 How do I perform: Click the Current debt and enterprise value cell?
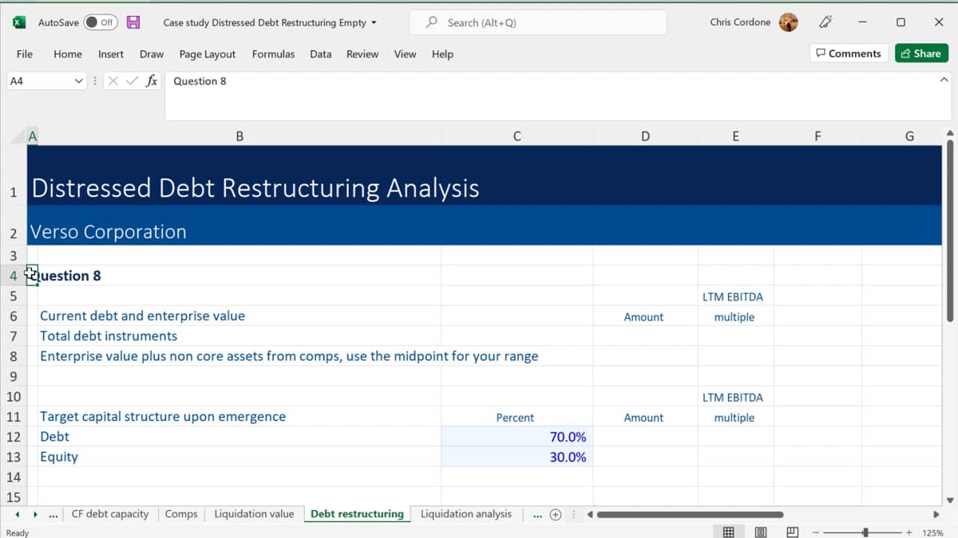coord(239,316)
